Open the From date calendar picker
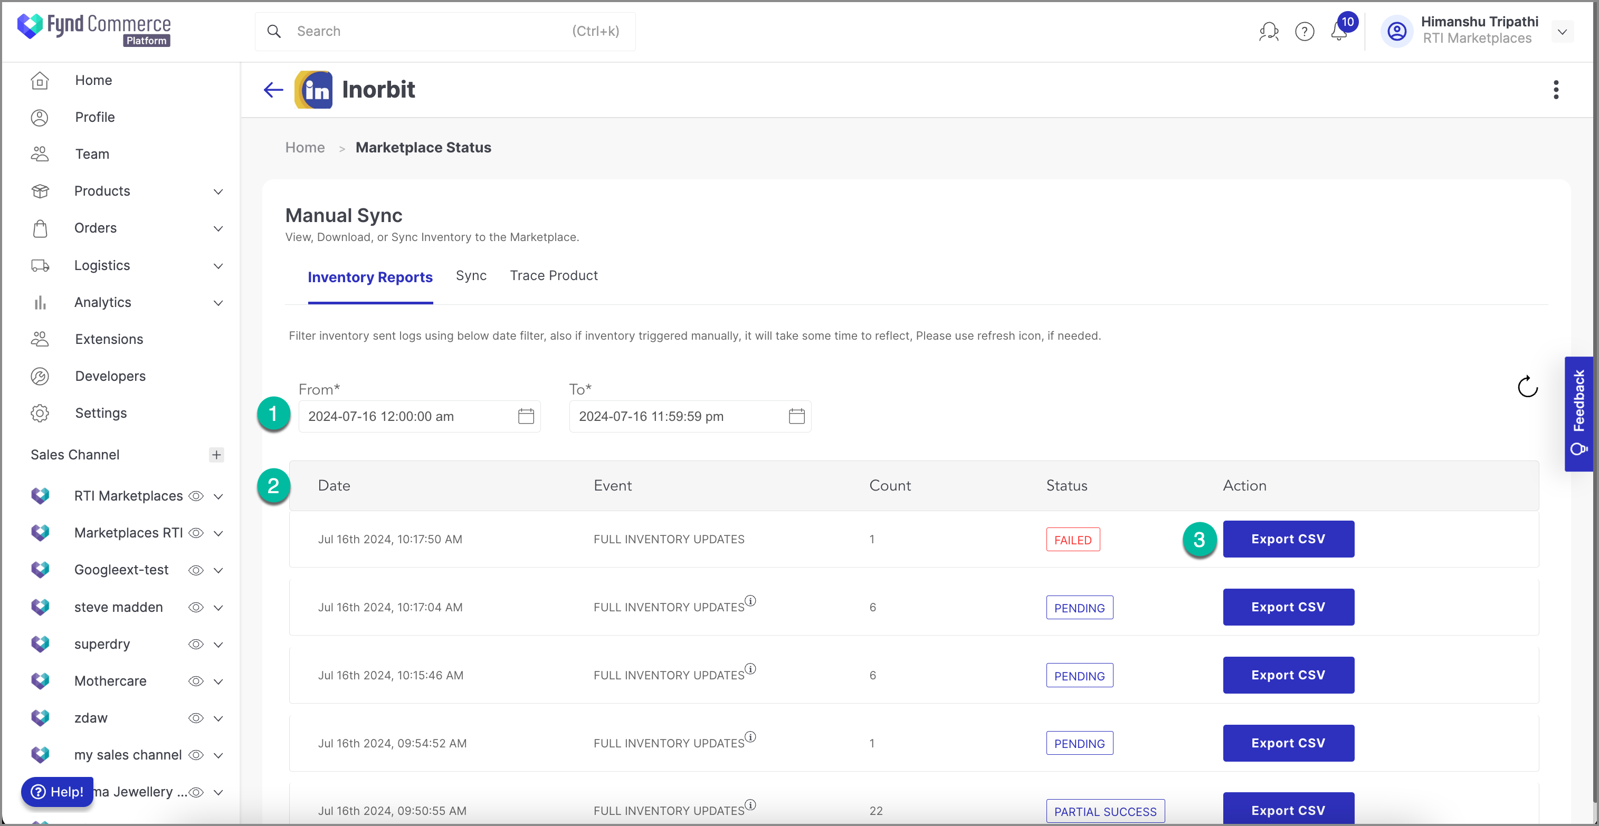Image resolution: width=1599 pixels, height=826 pixels. pyautogui.click(x=526, y=416)
